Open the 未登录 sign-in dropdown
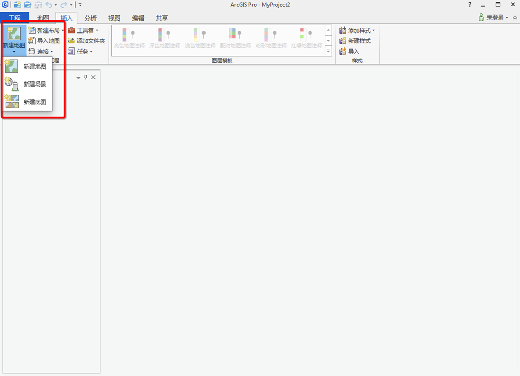The image size is (520, 376). coord(493,18)
